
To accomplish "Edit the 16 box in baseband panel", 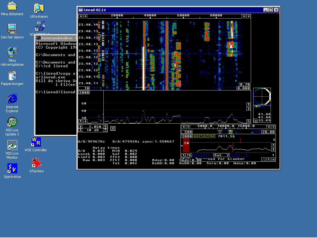I will (189, 155).
